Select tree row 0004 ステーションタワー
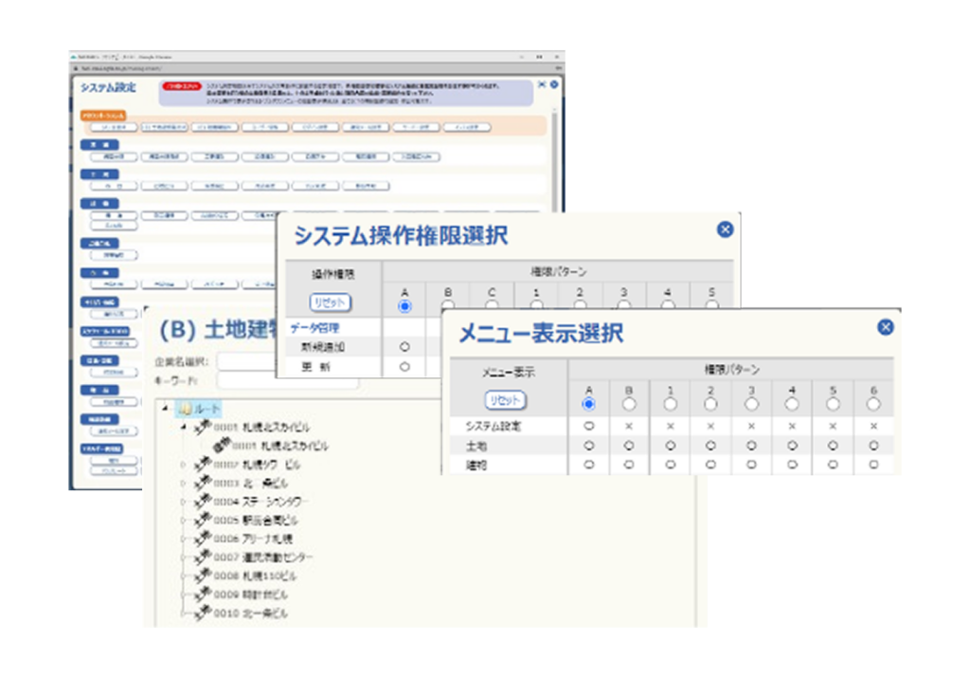970x677 pixels. pos(260,501)
